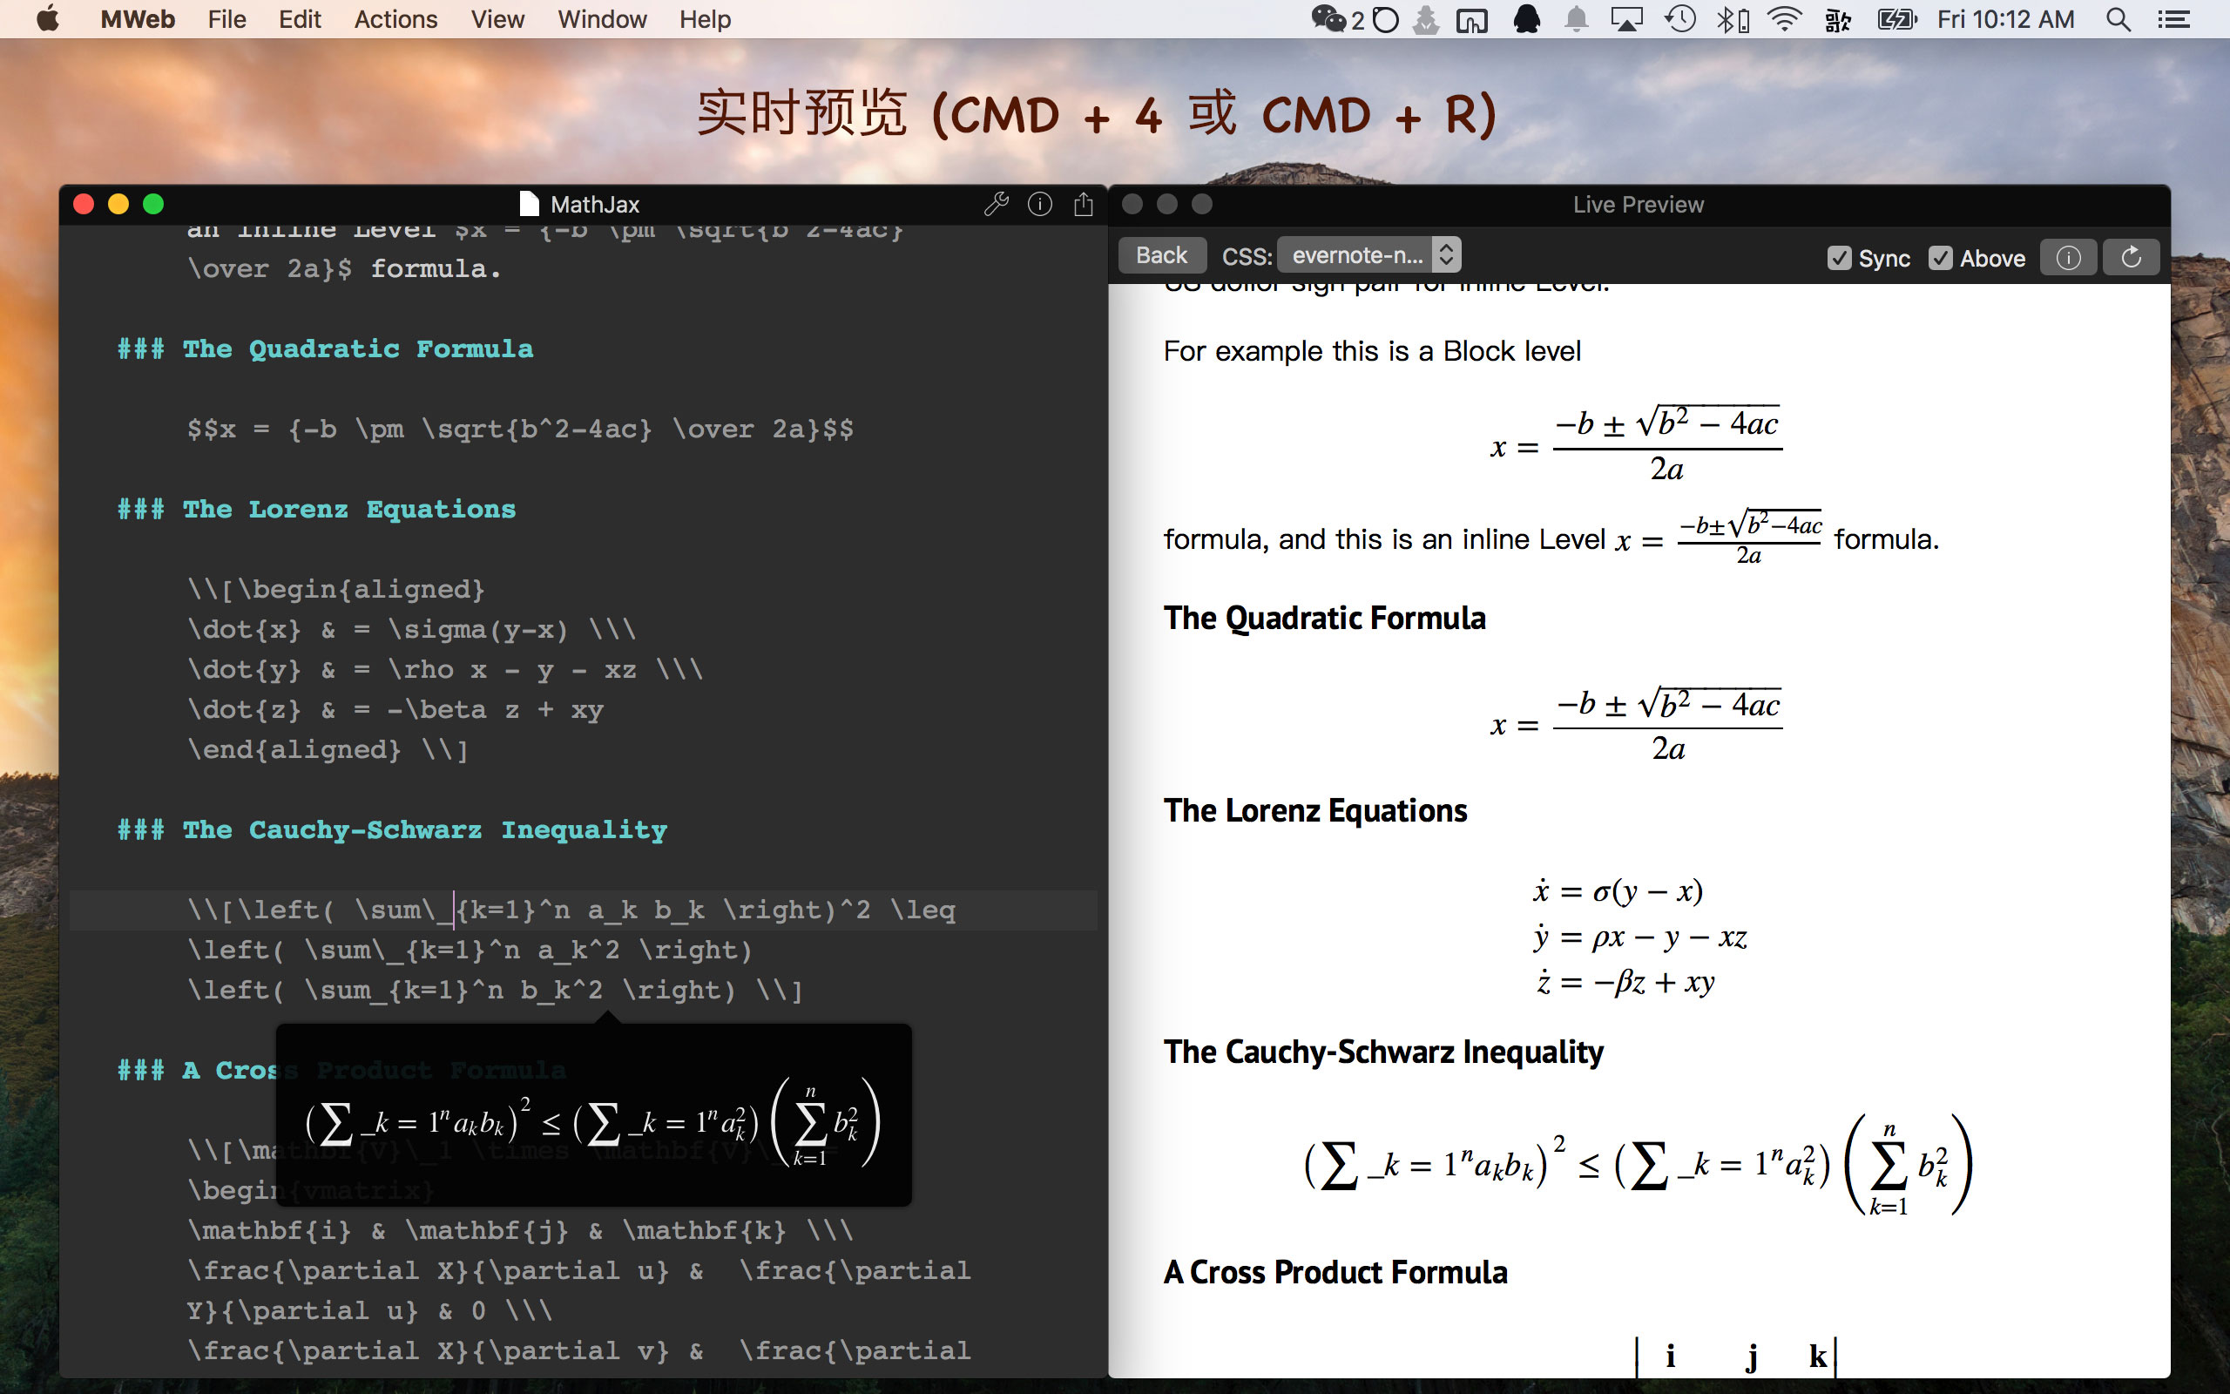This screenshot has width=2230, height=1394.
Task: Open document info icon in editor titlebar
Action: point(1039,204)
